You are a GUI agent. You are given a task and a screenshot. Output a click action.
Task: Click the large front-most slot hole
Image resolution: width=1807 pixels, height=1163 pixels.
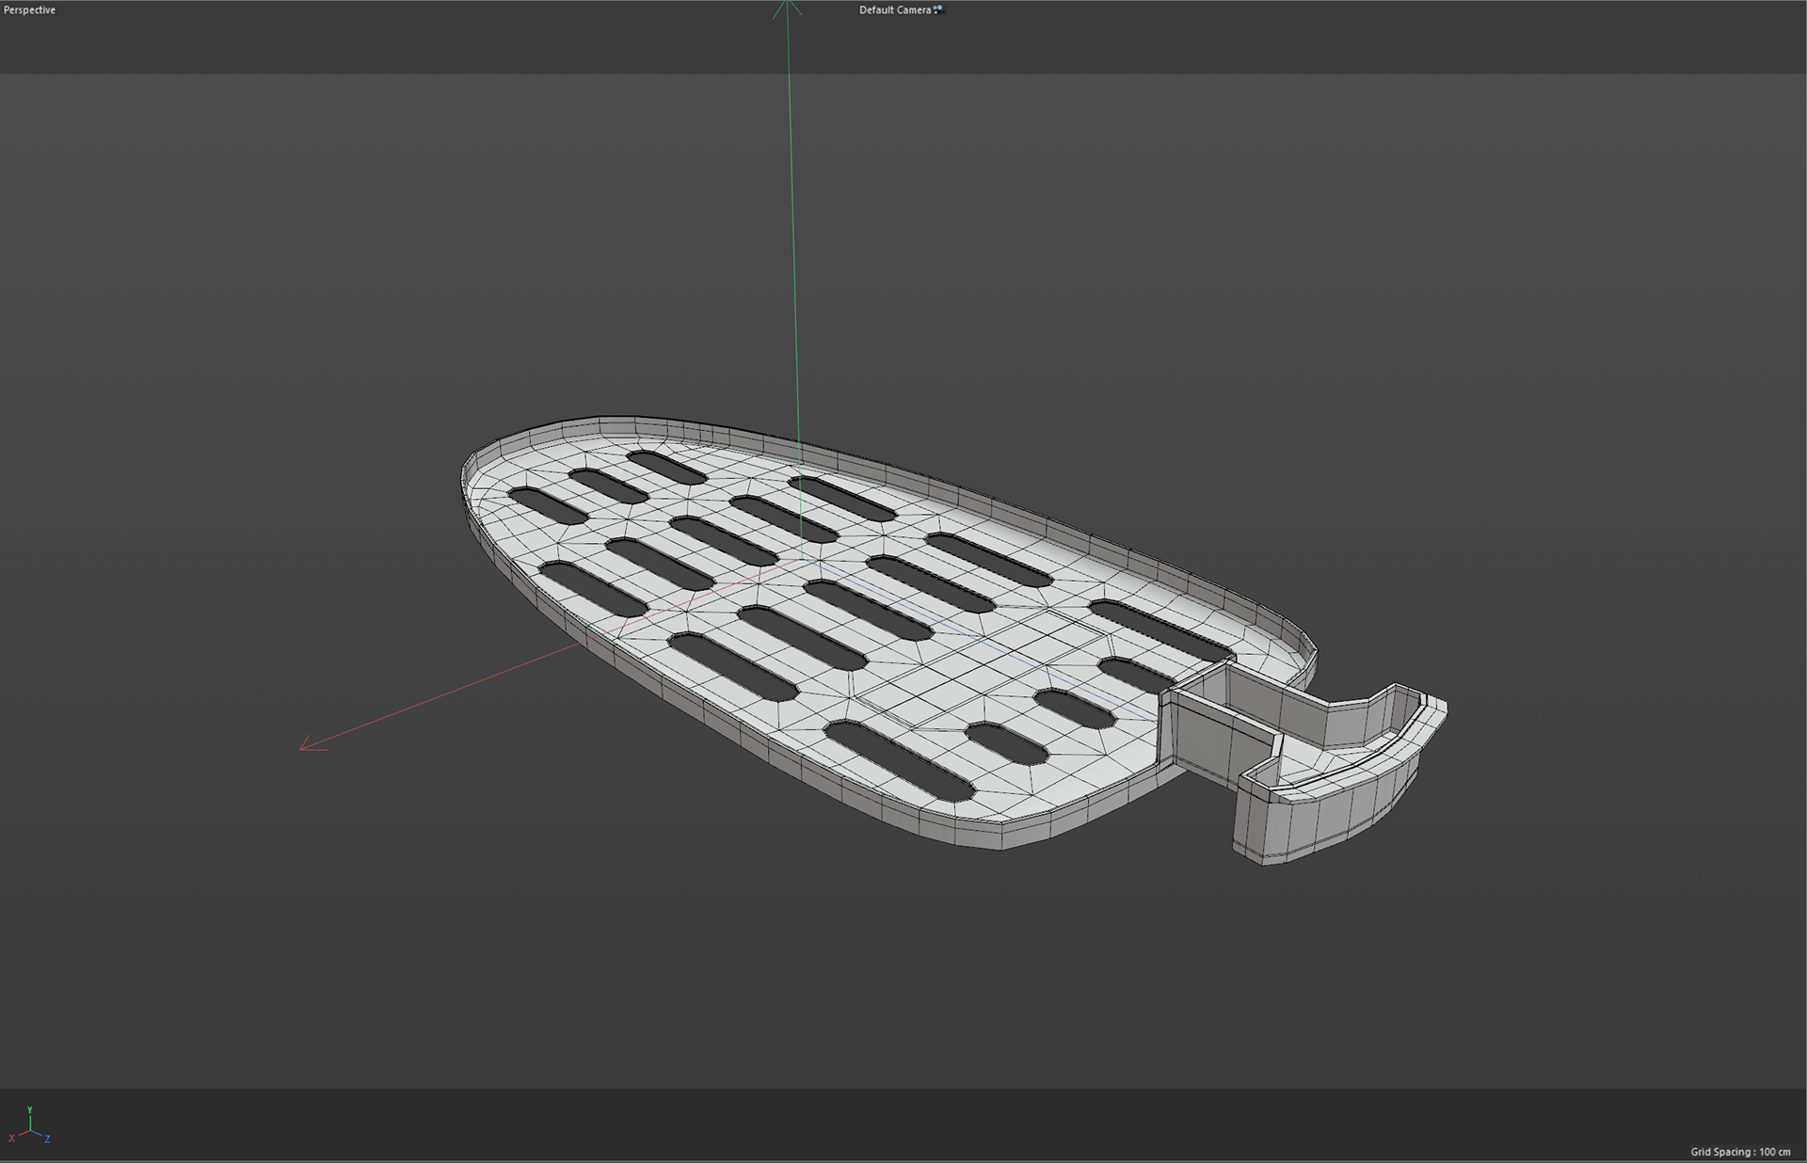899,761
